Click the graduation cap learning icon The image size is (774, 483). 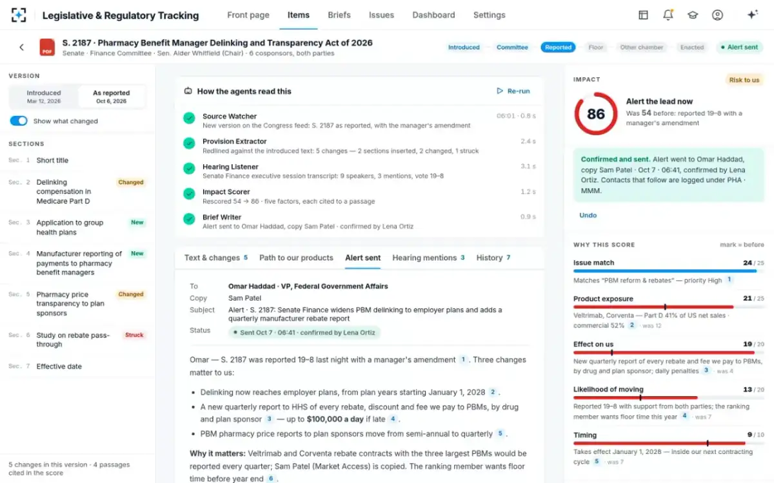[693, 15]
